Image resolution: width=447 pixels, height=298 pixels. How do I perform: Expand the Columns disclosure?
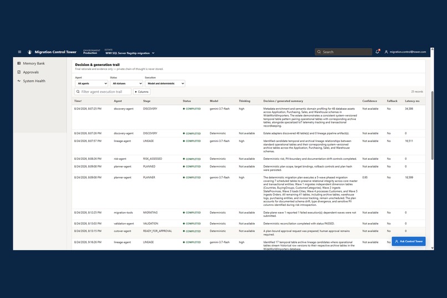coord(141,92)
